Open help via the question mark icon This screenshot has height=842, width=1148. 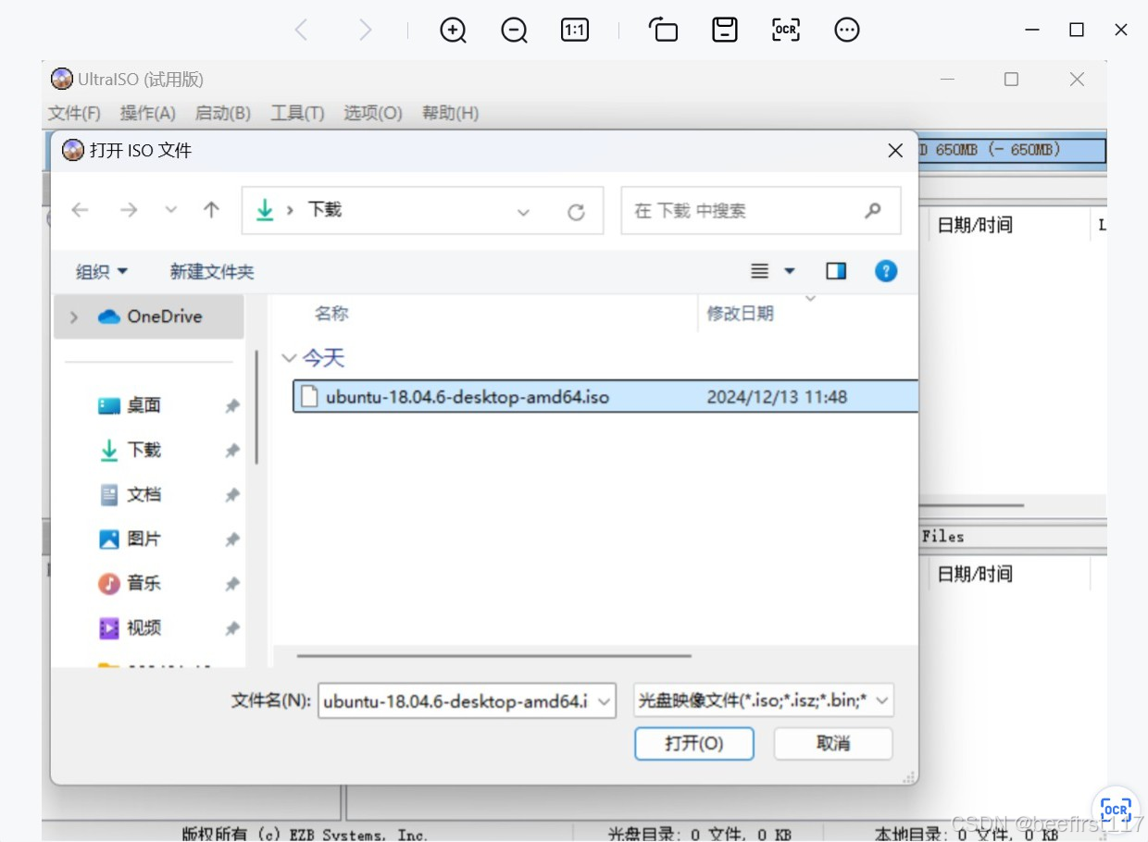coord(885,270)
